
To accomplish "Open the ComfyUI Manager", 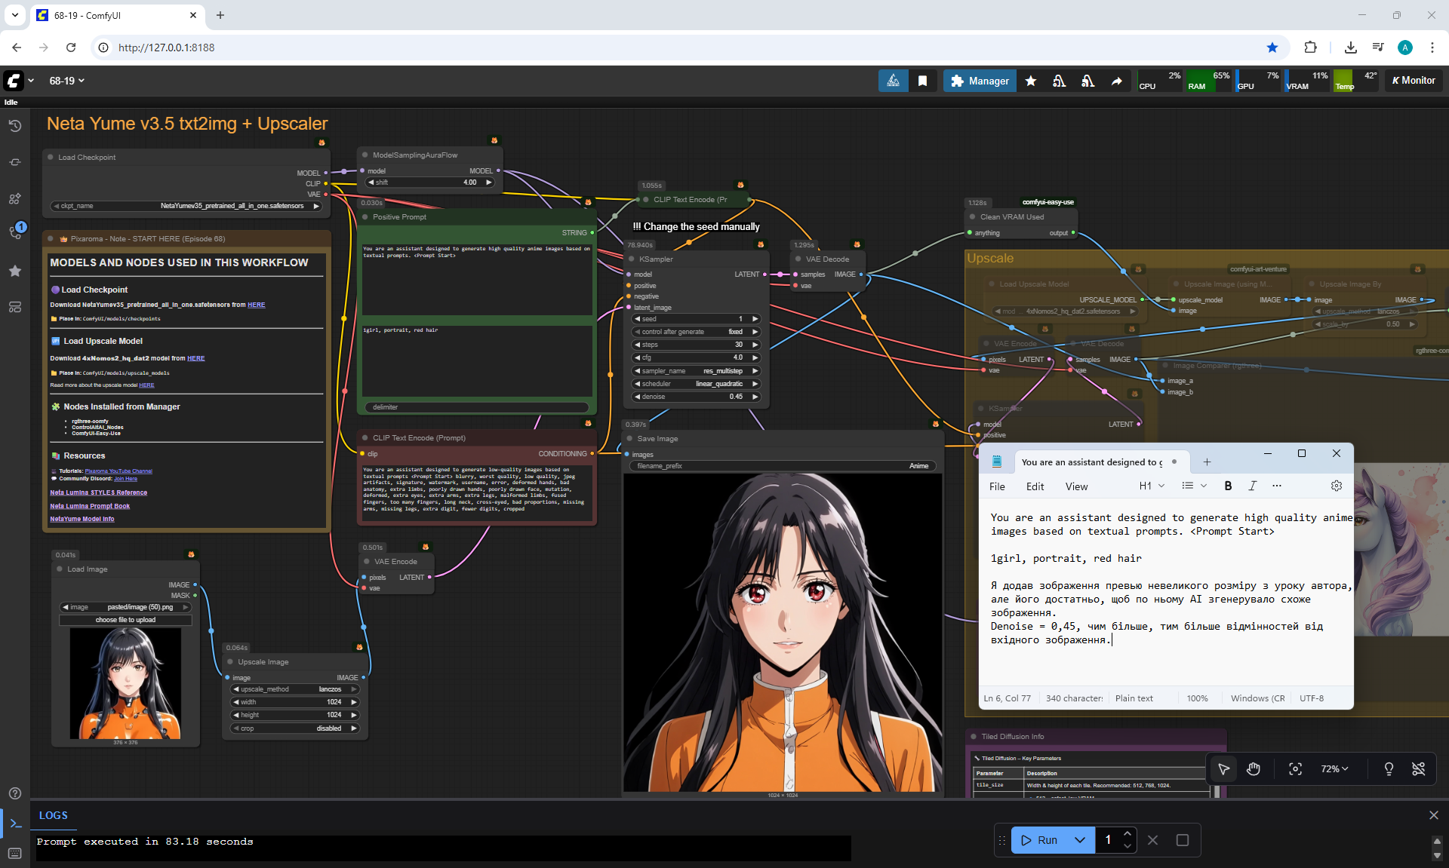I will 980,81.
